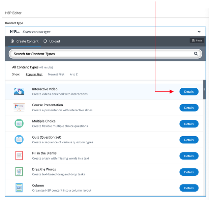Click the H5P Editor heading

(x=13, y=13)
